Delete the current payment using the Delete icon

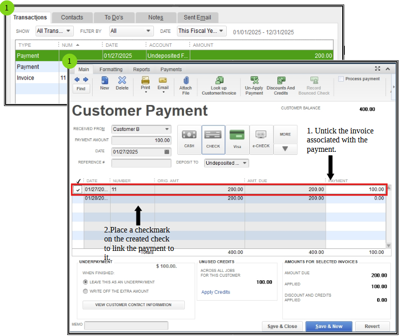[123, 84]
